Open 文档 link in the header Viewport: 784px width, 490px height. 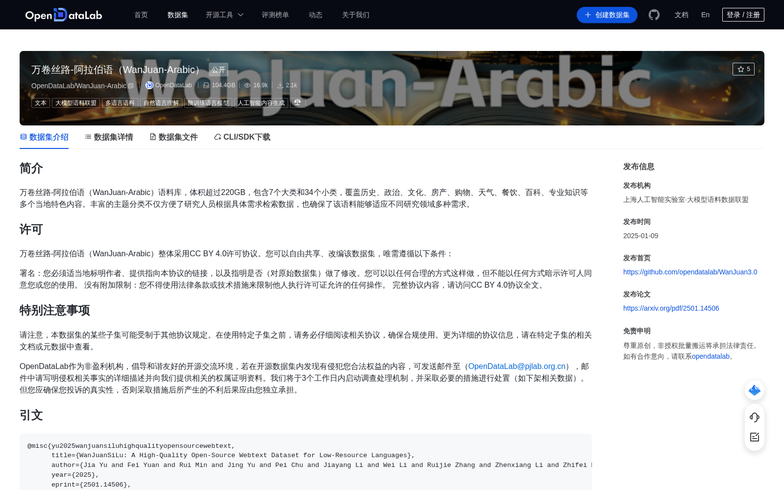point(682,15)
